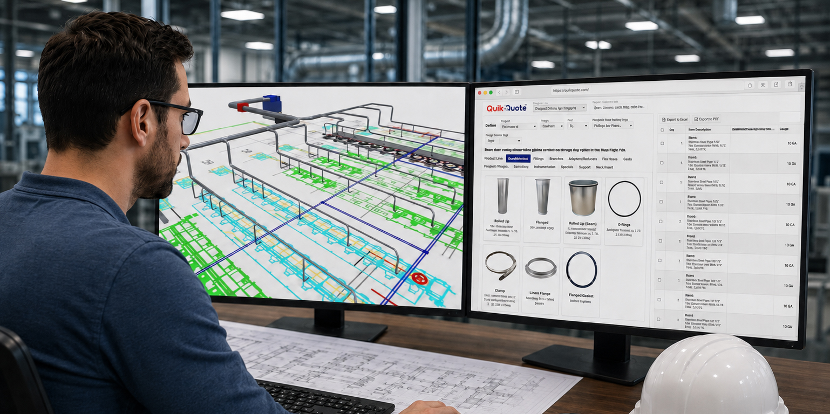Click the browser share icon
Viewport: 830px width, 414px height.
[x=750, y=85]
